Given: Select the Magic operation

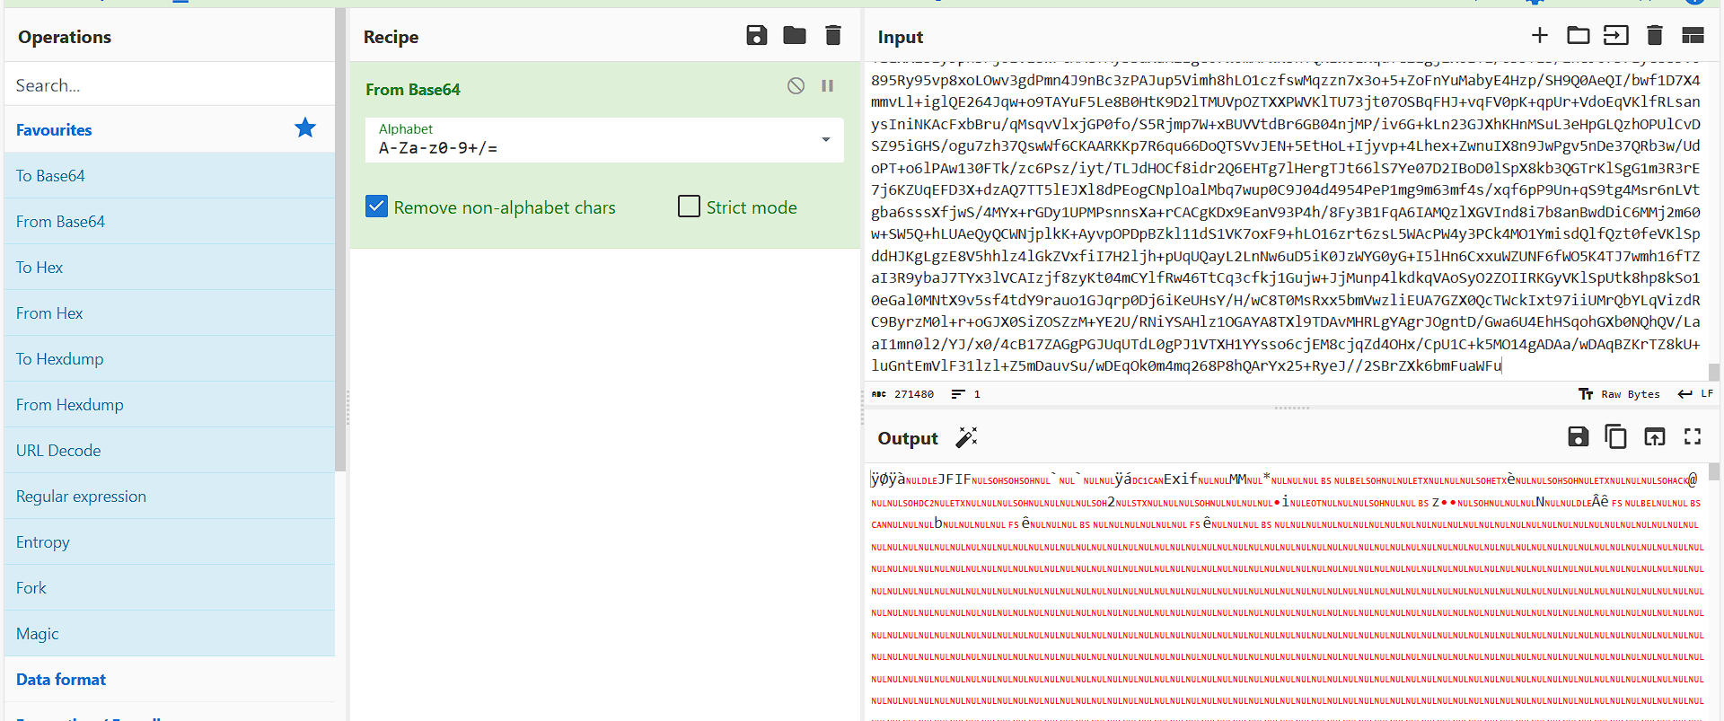Looking at the screenshot, I should point(38,634).
